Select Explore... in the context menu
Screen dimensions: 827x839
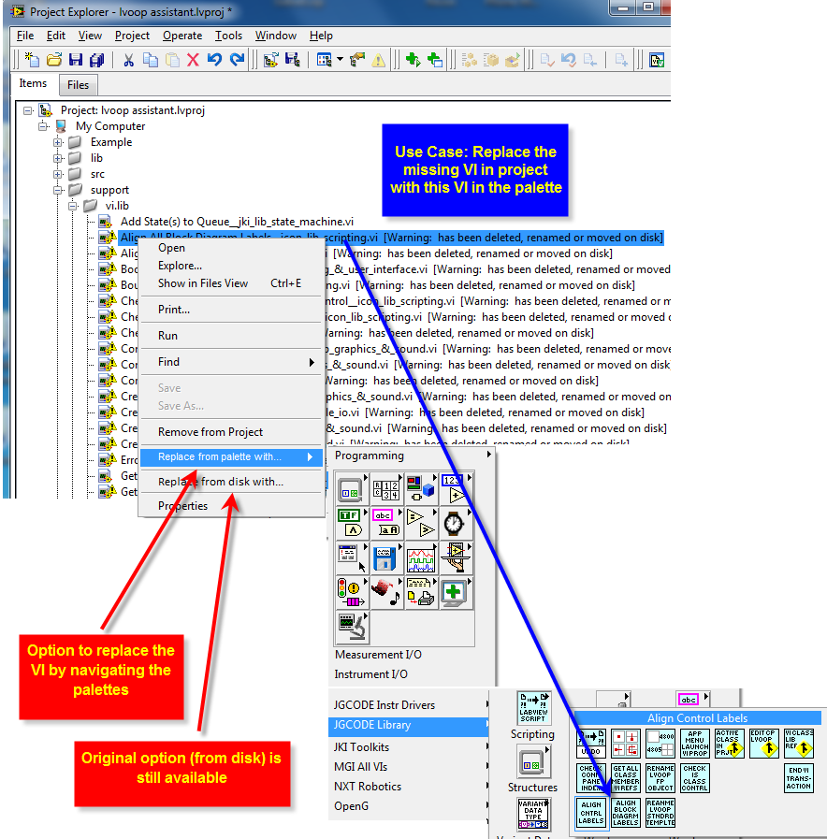coord(231,266)
